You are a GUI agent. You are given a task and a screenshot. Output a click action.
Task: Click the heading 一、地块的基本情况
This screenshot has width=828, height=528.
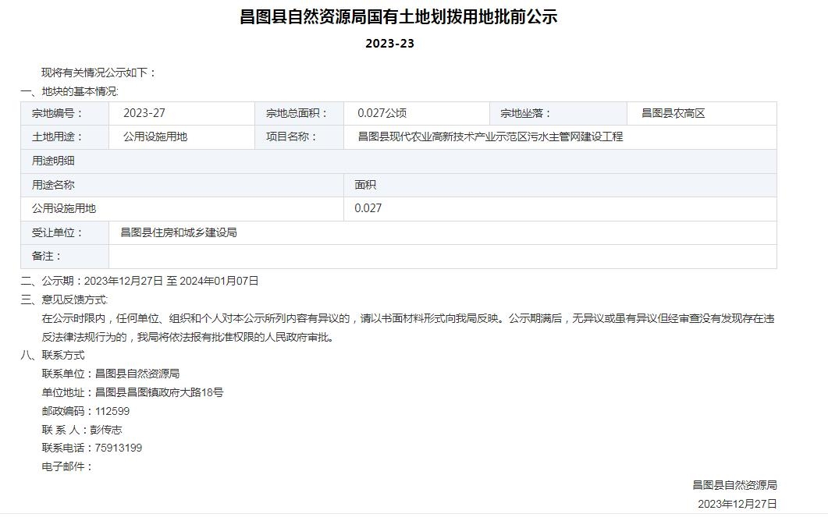tap(69, 92)
